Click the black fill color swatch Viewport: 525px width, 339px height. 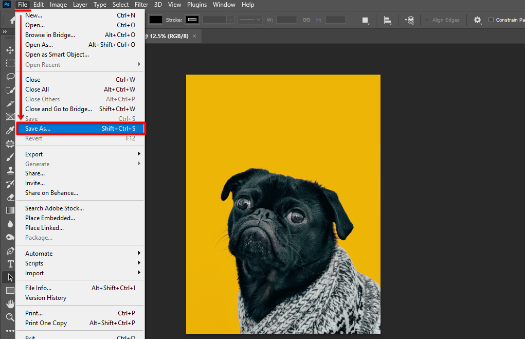[x=156, y=20]
